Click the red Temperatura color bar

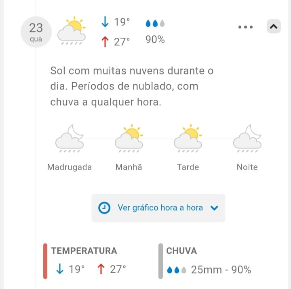pos(45,261)
